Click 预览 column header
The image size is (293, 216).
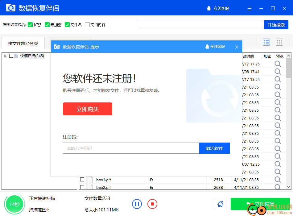279,56
